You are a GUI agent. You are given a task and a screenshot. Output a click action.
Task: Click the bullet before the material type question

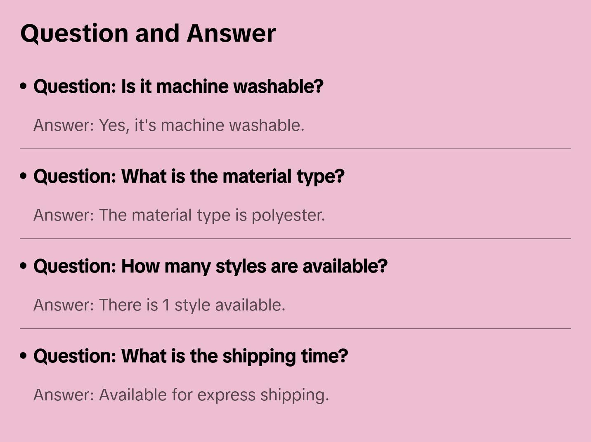pos(24,176)
